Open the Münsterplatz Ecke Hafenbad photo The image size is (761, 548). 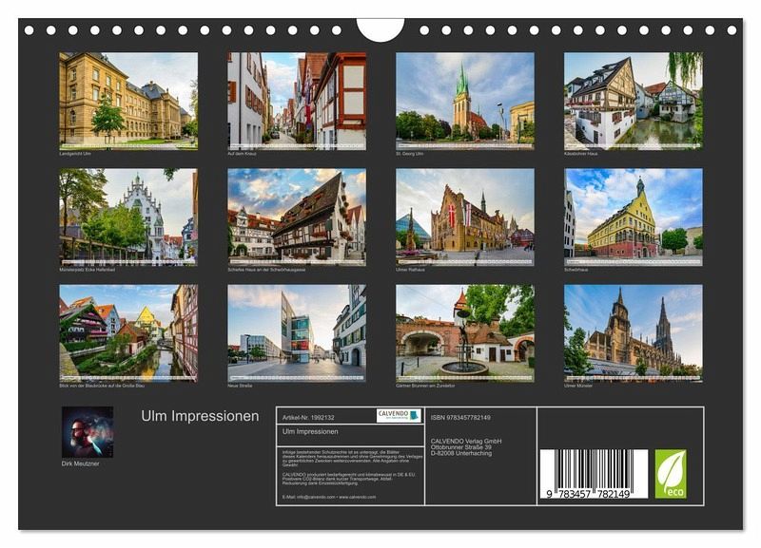[128, 217]
